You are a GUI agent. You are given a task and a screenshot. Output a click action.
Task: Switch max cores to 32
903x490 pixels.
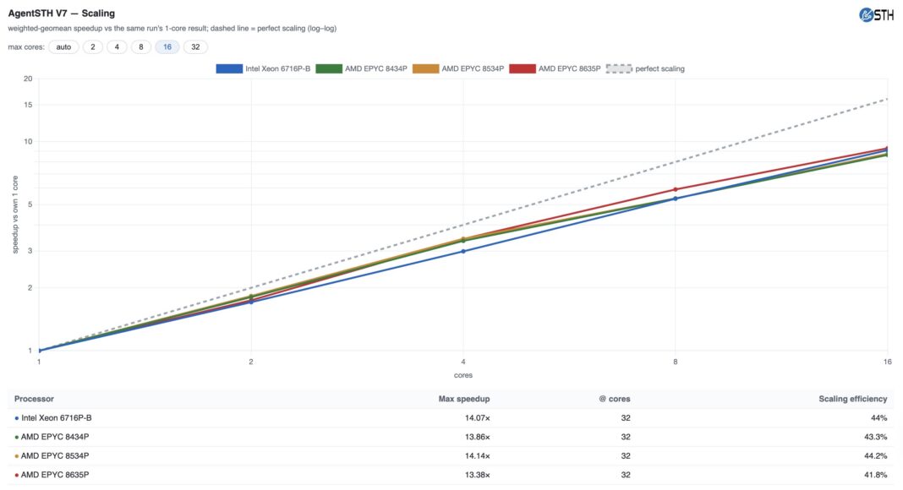pos(196,47)
